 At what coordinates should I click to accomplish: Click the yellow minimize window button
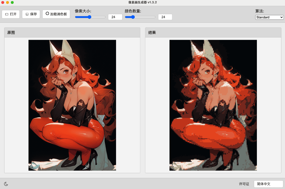pos(8,2)
